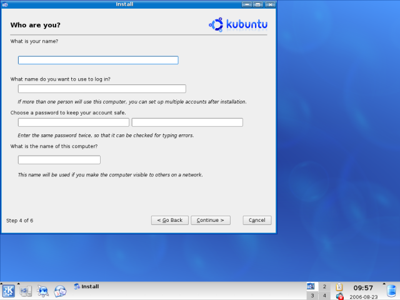Open the Install window menu icon in title bar
This screenshot has width=400, height=300.
6,4
